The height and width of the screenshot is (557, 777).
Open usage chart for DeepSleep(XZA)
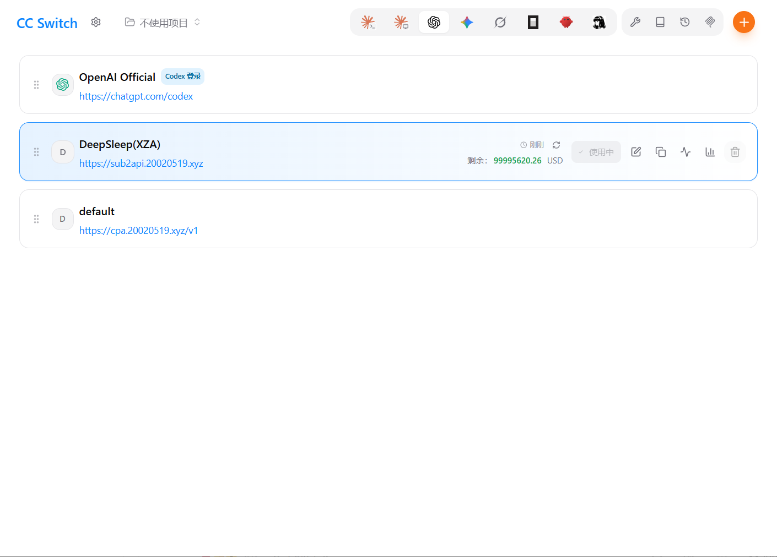(x=710, y=152)
